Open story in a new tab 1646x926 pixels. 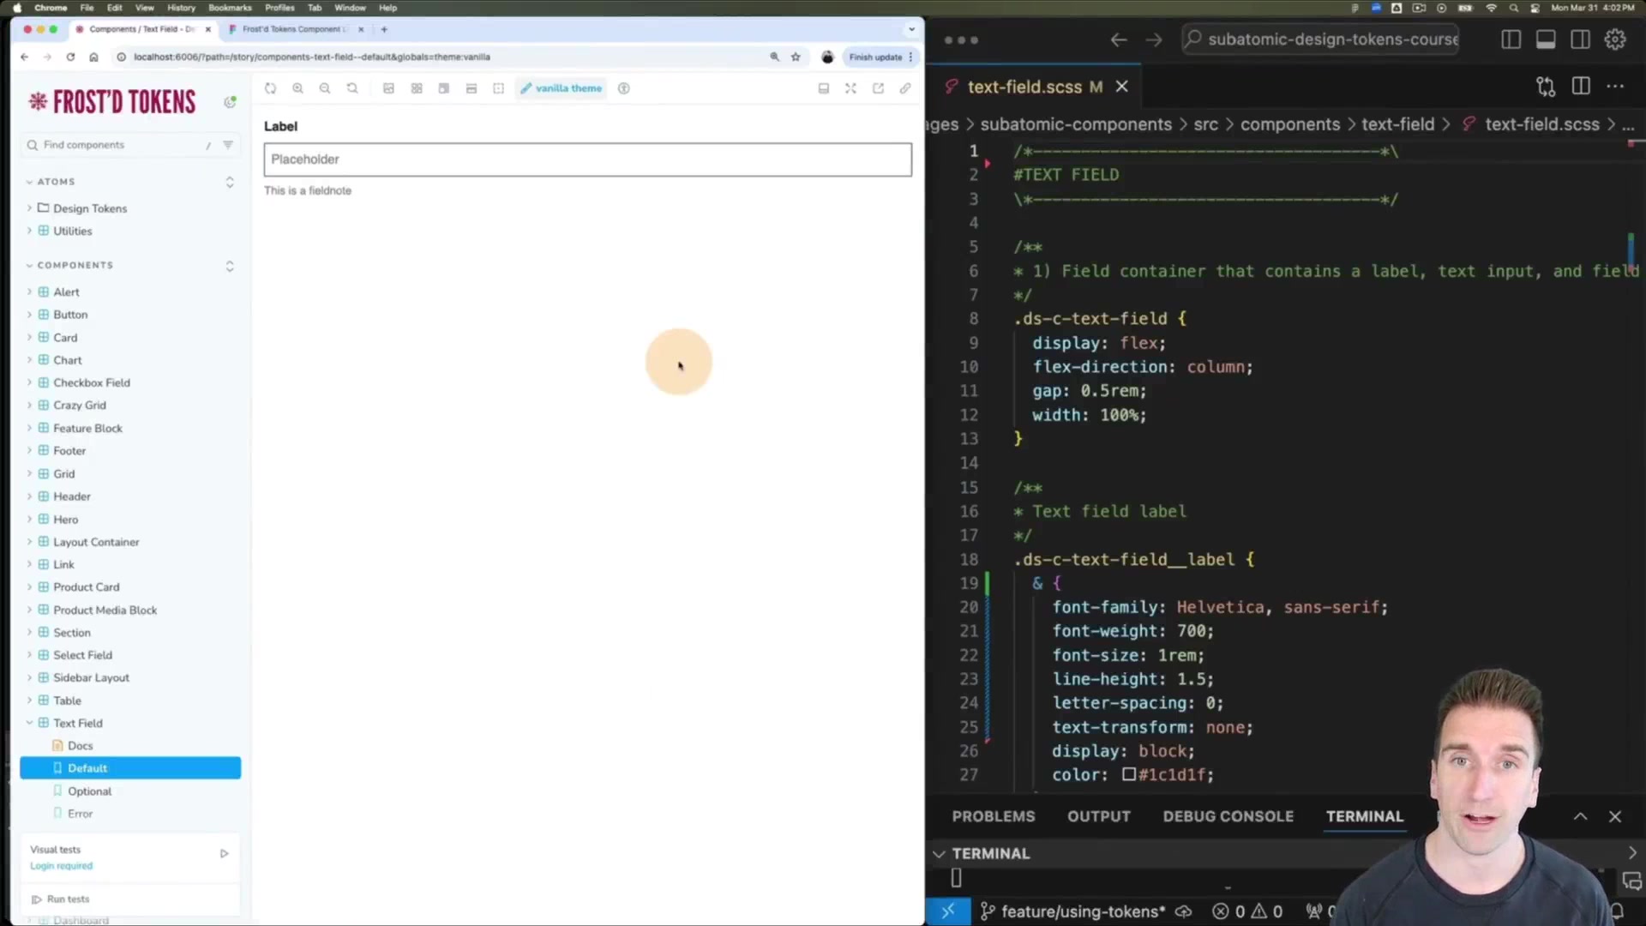(x=878, y=88)
